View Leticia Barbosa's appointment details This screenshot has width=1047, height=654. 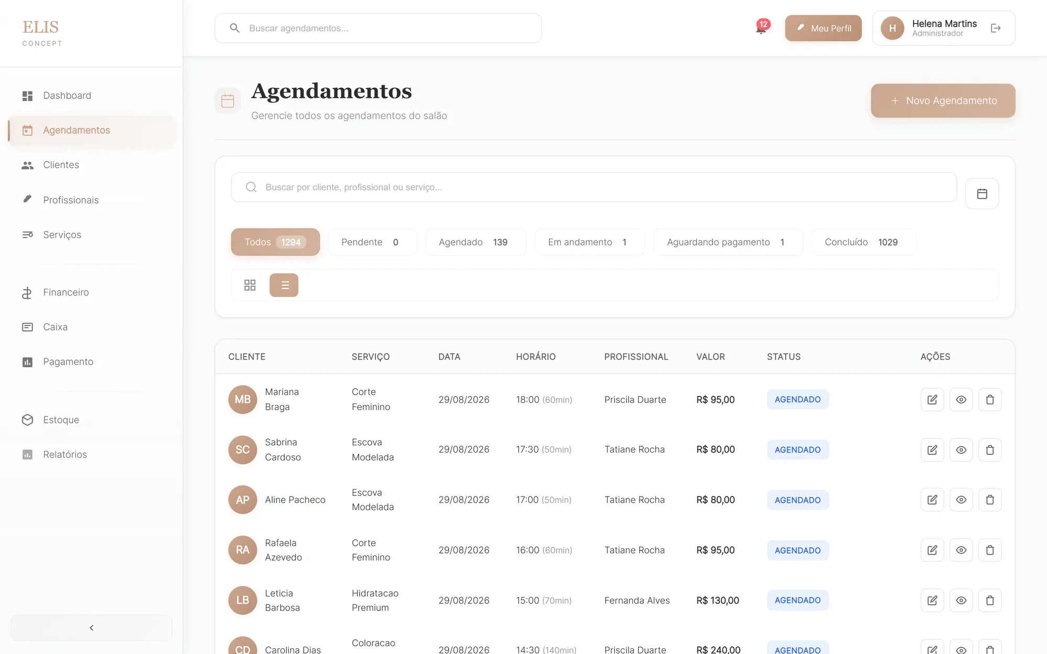[x=961, y=600]
